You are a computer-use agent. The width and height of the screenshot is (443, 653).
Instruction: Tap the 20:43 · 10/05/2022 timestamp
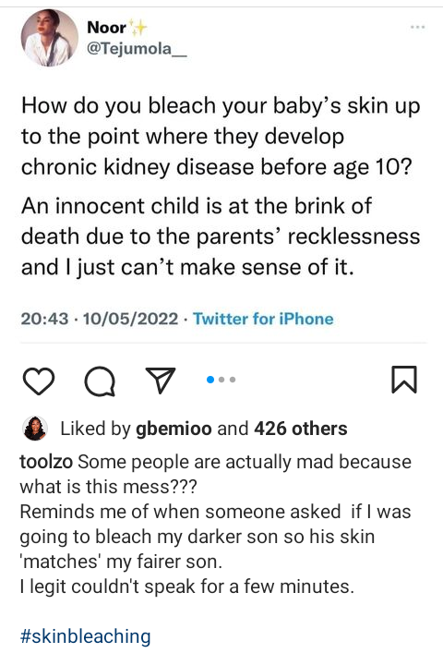(x=100, y=319)
